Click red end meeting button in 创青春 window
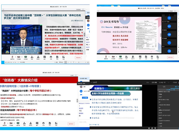179x134 pixels. [71, 124]
